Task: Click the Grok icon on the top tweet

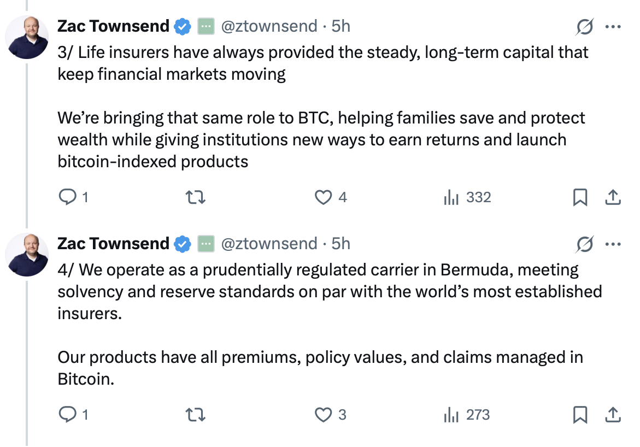Action: [x=584, y=26]
